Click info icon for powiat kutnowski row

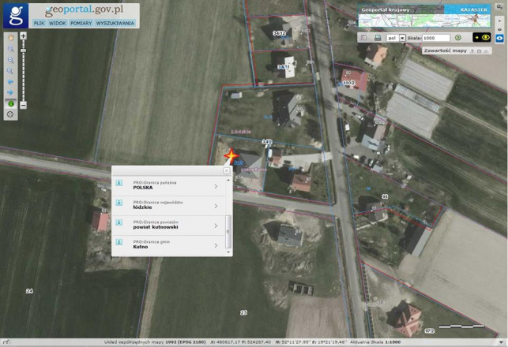119,222
